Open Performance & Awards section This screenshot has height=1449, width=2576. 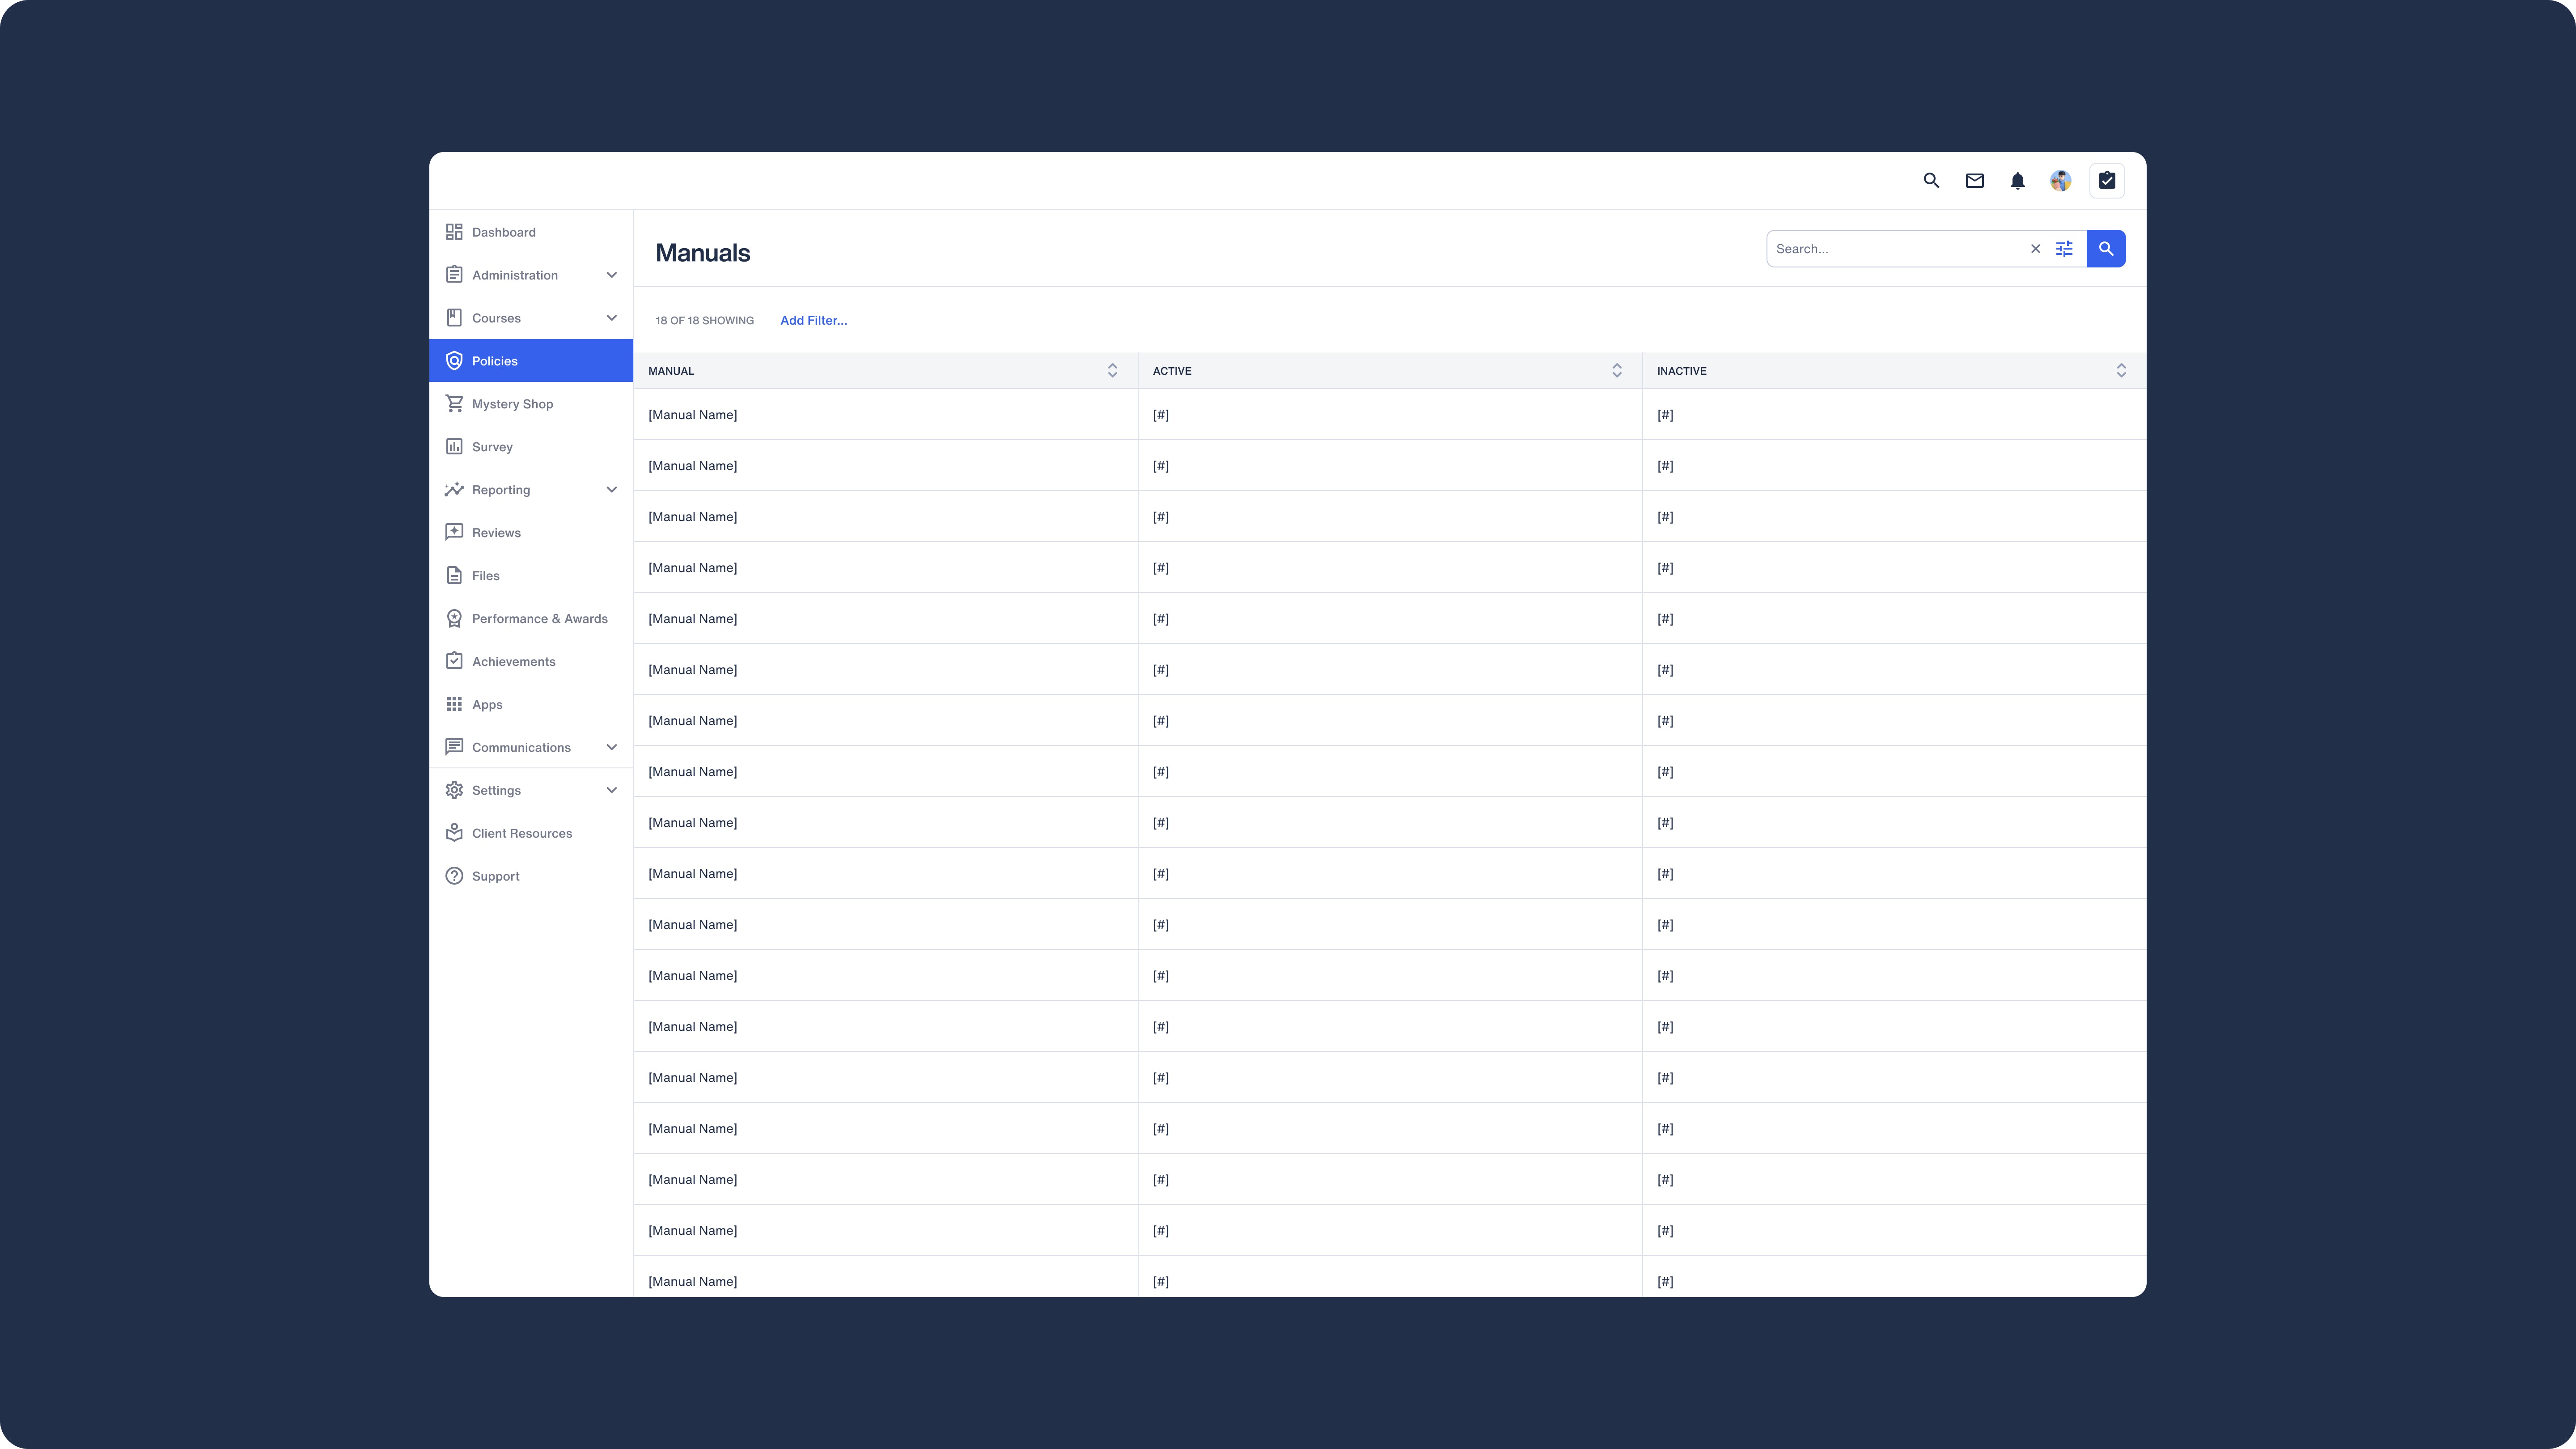[x=539, y=619]
